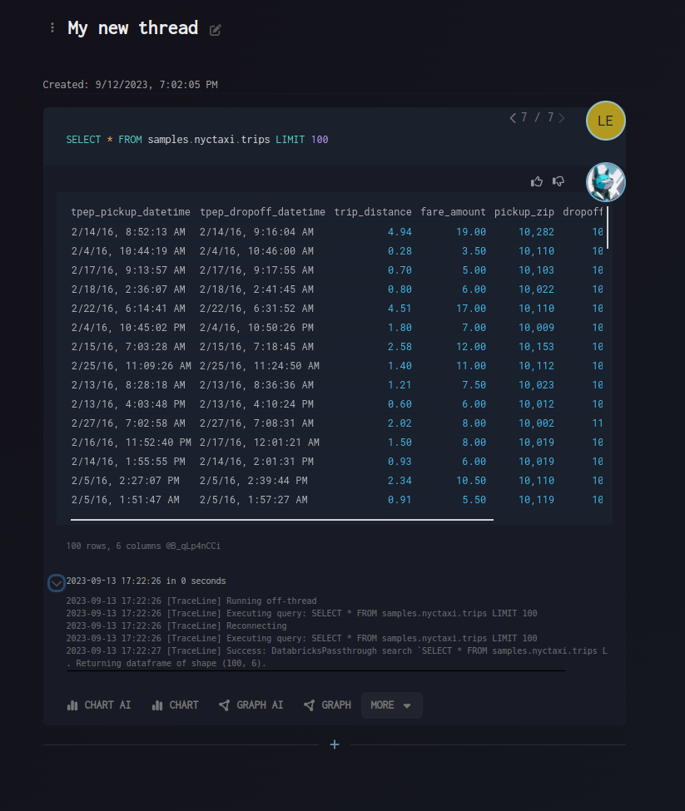Screen dimensions: 685x811
Task: Select dropoff time 2/17/16, 9:17:55 AM
Action: click(x=256, y=270)
